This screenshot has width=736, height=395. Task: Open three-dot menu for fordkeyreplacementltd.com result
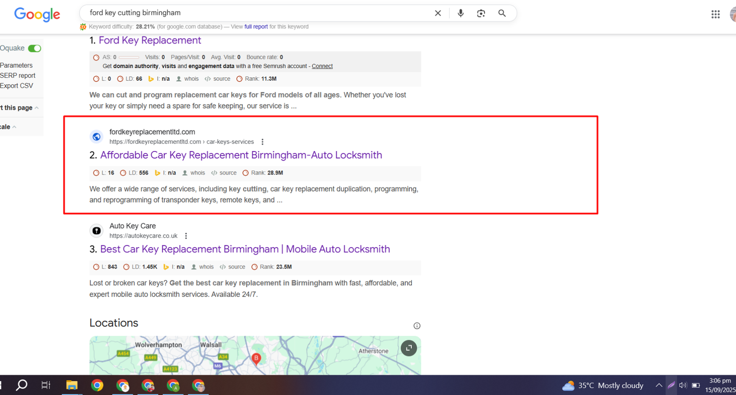262,142
